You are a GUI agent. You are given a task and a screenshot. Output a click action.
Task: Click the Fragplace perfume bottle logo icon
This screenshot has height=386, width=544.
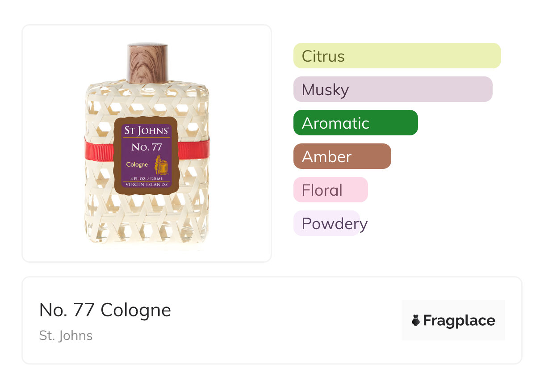[x=416, y=320]
